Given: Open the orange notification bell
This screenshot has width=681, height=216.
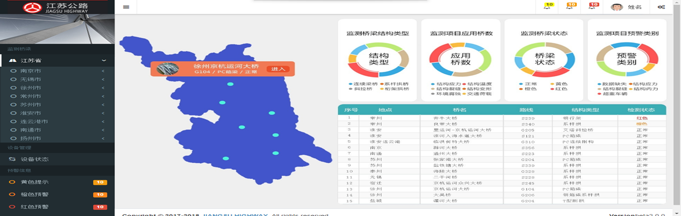Looking at the screenshot, I should pyautogui.click(x=570, y=7).
